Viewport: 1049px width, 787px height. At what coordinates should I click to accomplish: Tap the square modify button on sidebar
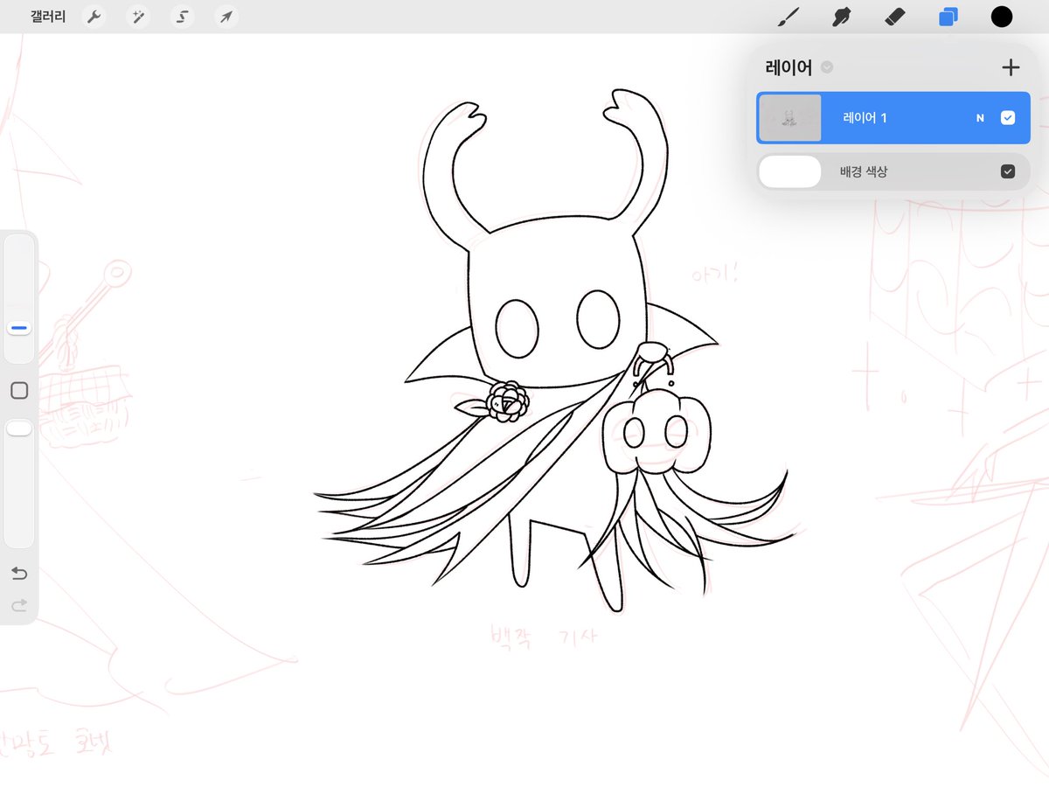pos(19,391)
